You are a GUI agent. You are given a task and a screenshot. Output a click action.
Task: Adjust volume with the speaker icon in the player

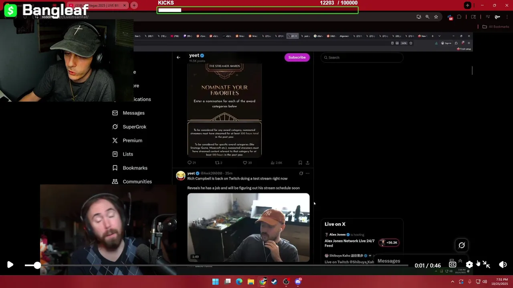pyautogui.click(x=503, y=265)
